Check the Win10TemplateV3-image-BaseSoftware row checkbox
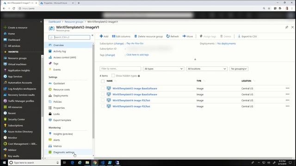The height and width of the screenshot is (166, 296). (103, 94)
